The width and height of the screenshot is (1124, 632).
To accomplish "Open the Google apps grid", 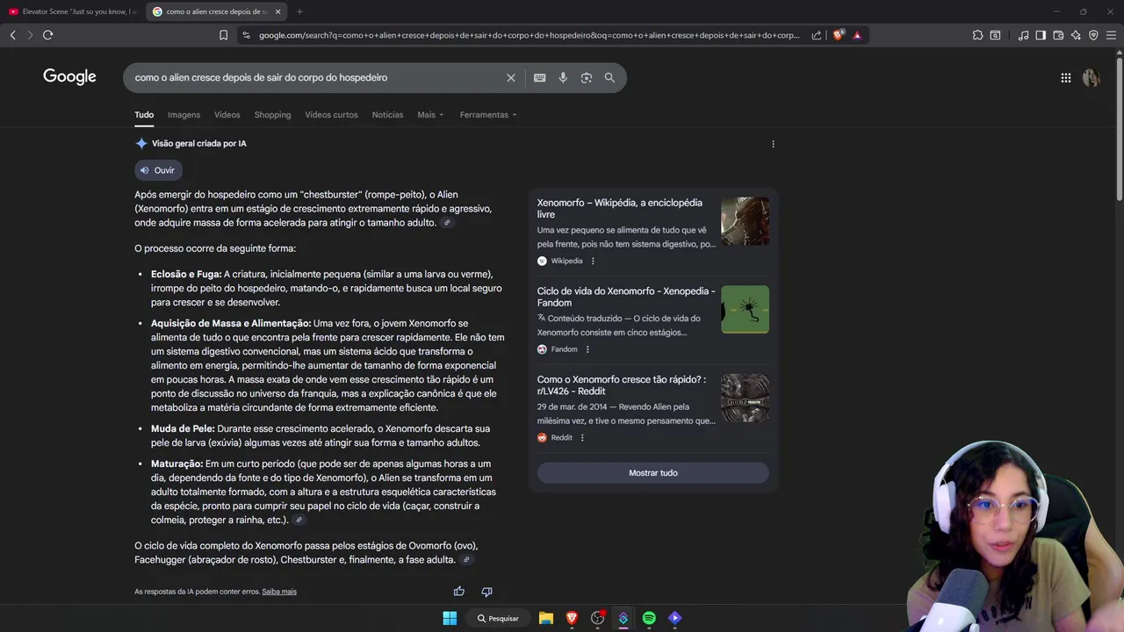I will 1065,77.
